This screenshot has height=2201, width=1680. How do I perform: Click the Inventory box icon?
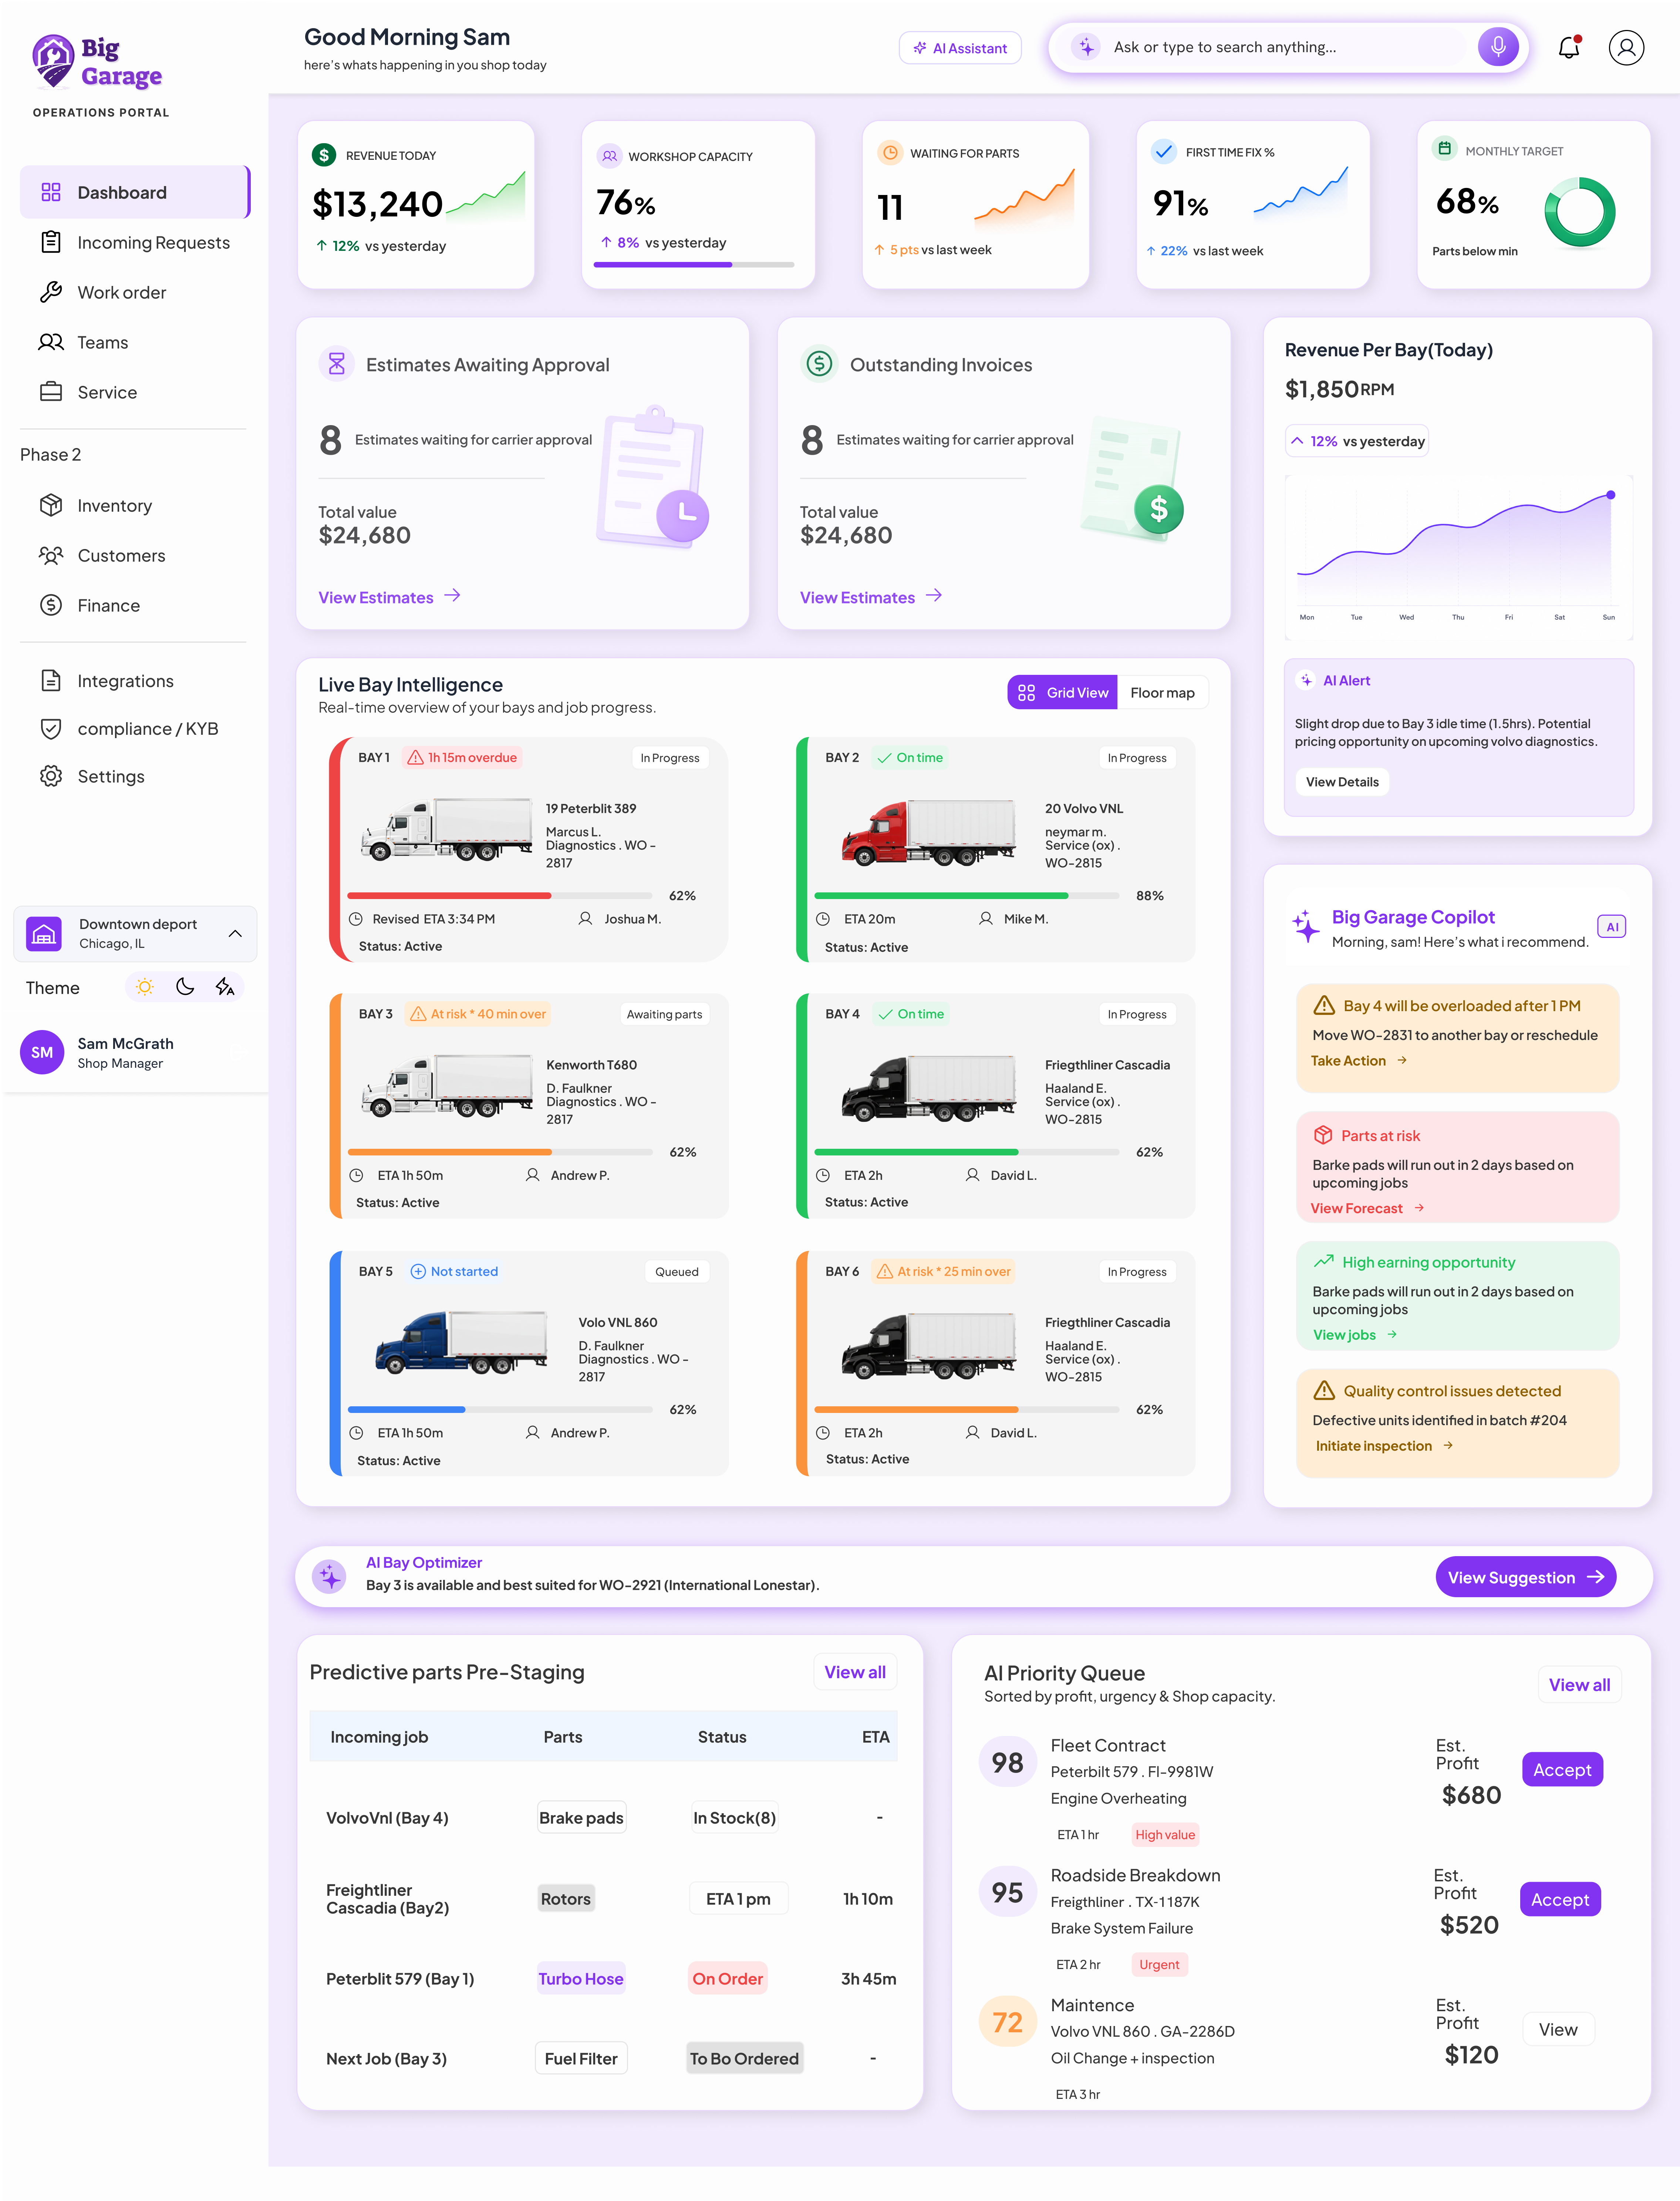coord(51,505)
